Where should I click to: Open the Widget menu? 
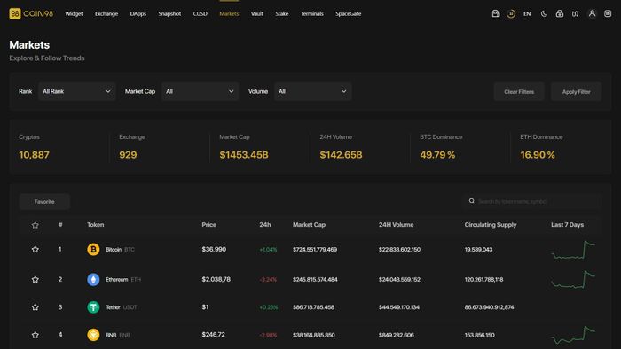pyautogui.click(x=74, y=14)
